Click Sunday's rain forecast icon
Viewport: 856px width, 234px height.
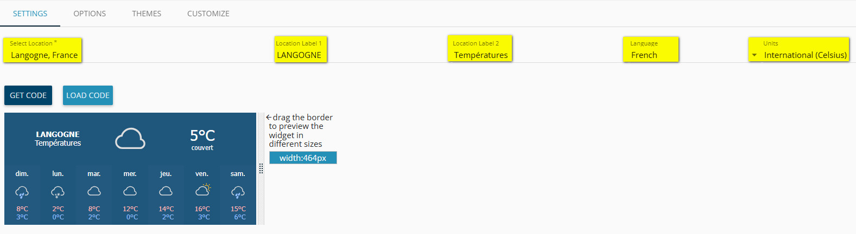pos(22,191)
